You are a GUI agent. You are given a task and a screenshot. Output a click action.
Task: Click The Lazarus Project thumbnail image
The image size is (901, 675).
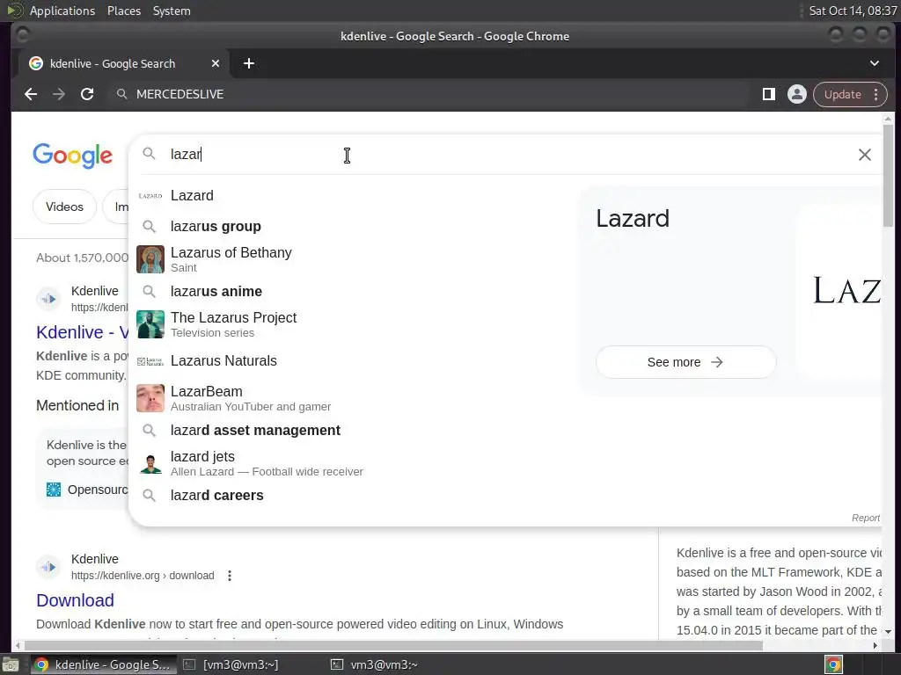click(x=150, y=324)
